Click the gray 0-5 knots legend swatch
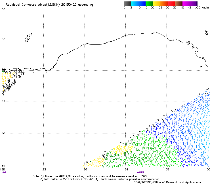This screenshot has height=184, width=210. tap(127, 3)
